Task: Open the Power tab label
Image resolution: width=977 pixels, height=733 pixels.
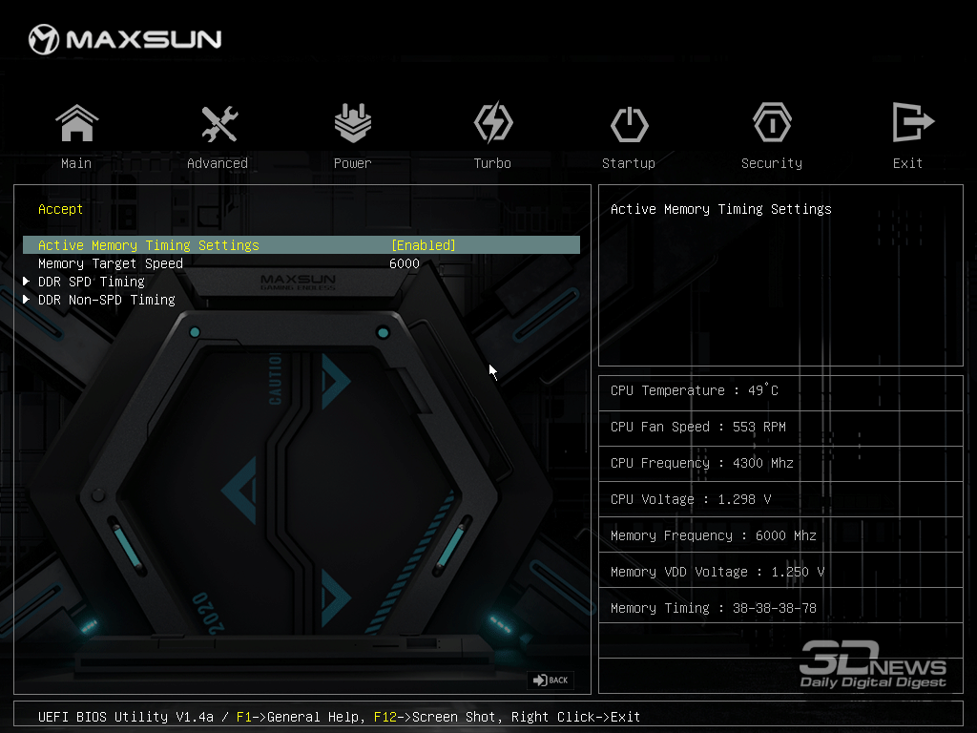Action: tap(353, 163)
